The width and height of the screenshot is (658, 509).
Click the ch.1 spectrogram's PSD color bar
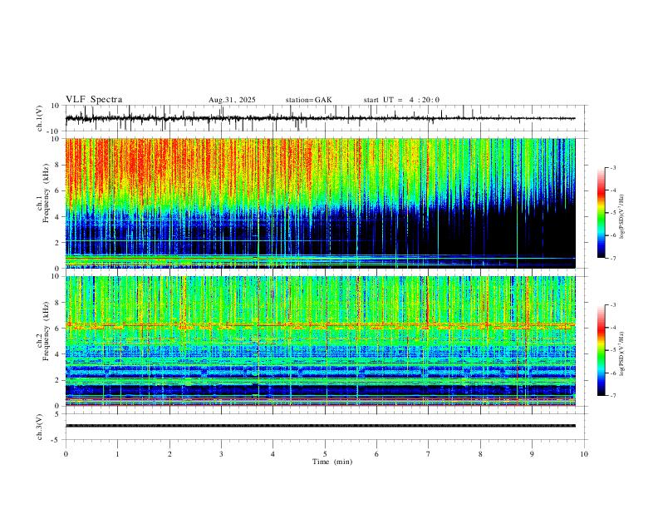click(601, 213)
